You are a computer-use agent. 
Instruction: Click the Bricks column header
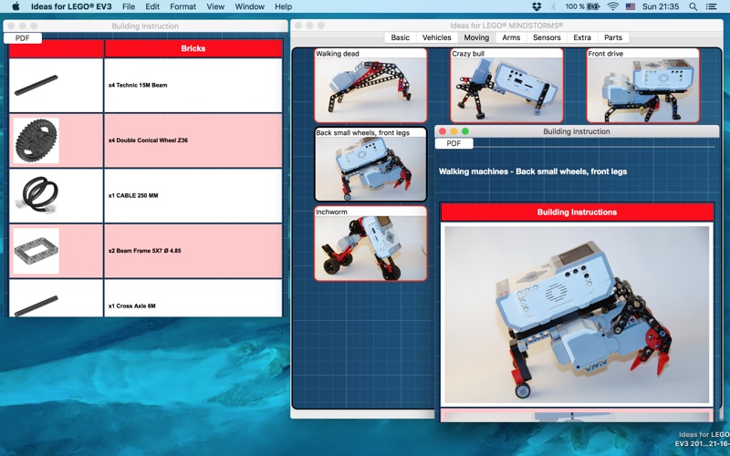pyautogui.click(x=193, y=48)
